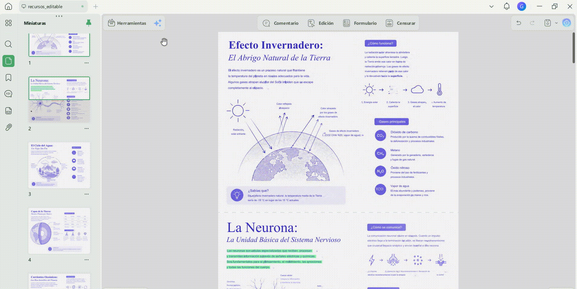Go to the home screen icon
577x289 pixels.
coord(8,6)
